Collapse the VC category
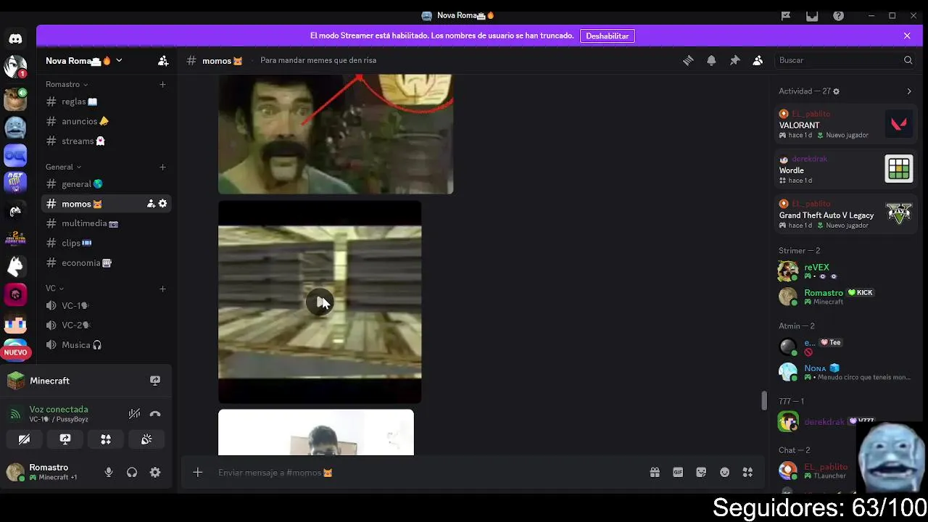The image size is (928, 522). pyautogui.click(x=54, y=289)
